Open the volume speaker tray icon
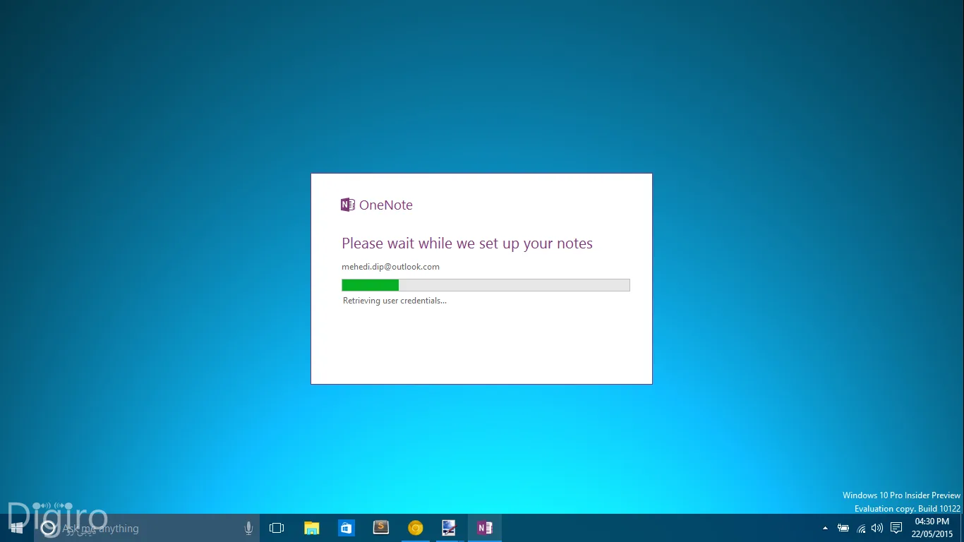The image size is (964, 542). [x=877, y=528]
